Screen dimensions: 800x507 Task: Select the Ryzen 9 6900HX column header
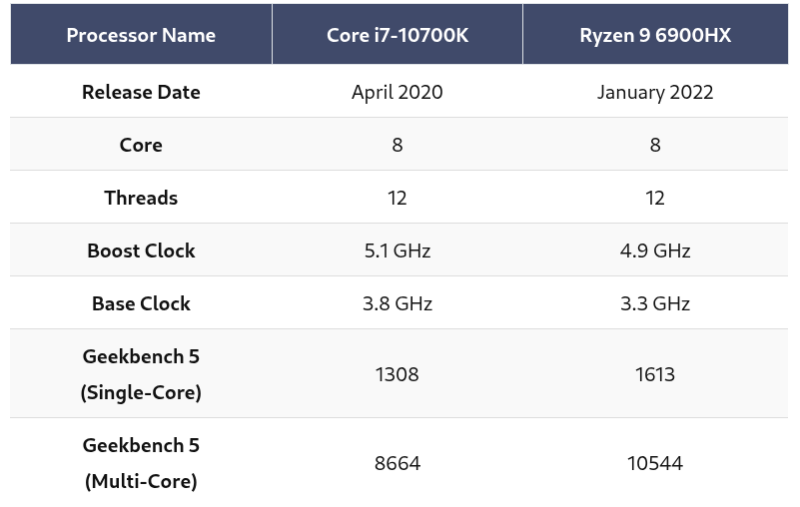click(655, 35)
